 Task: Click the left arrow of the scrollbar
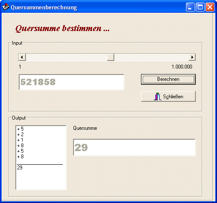click(22, 57)
